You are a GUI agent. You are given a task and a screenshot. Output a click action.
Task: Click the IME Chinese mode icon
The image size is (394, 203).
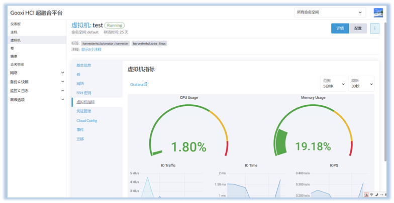pos(370,194)
